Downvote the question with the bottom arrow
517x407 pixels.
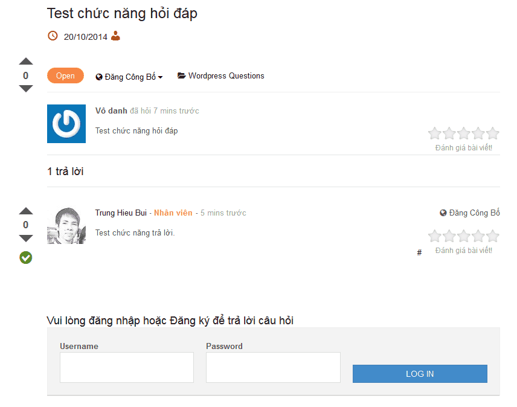click(x=25, y=89)
